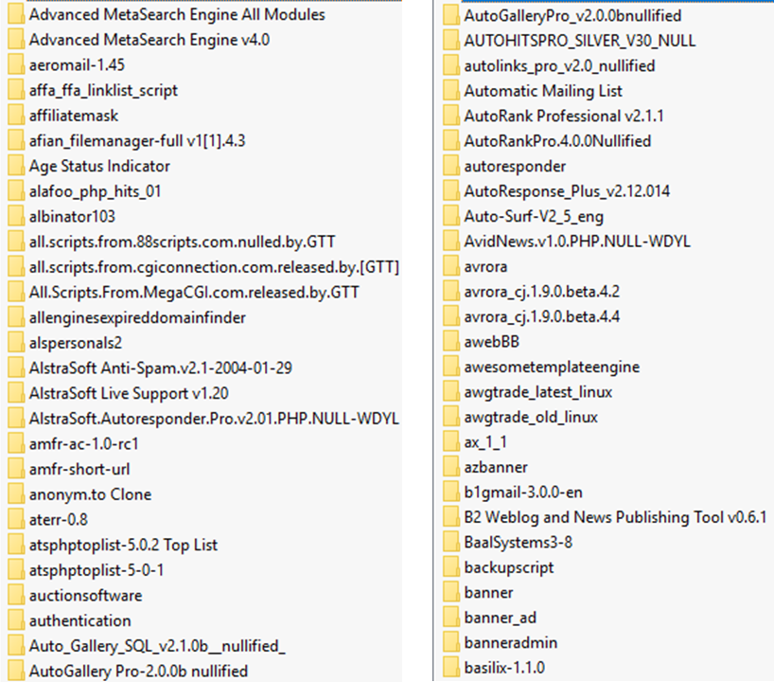Click the folder icon beside avrora
The height and width of the screenshot is (682, 774).
(x=450, y=266)
